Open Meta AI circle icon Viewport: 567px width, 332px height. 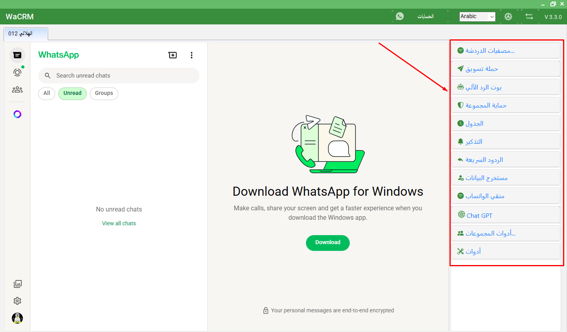17,114
